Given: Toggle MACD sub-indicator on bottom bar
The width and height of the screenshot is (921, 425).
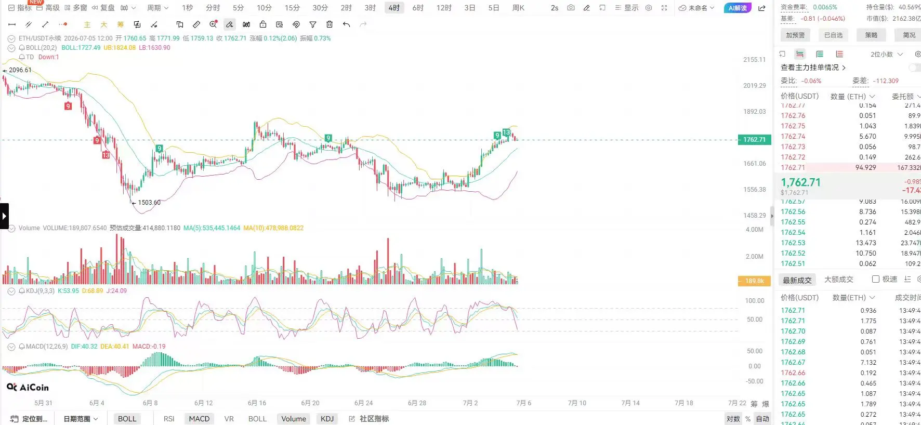Looking at the screenshot, I should click(x=199, y=419).
